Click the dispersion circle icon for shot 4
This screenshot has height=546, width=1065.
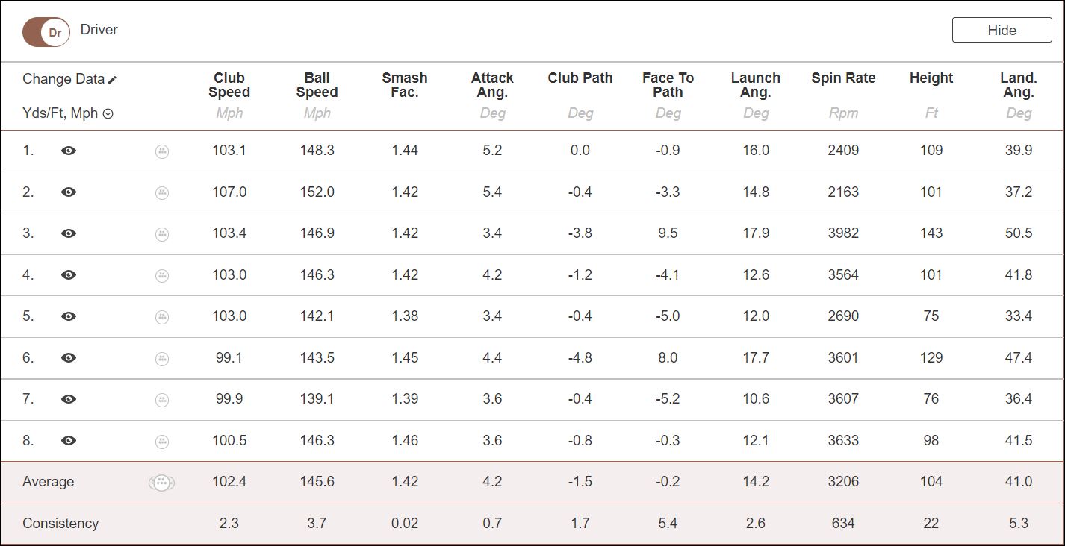162,276
